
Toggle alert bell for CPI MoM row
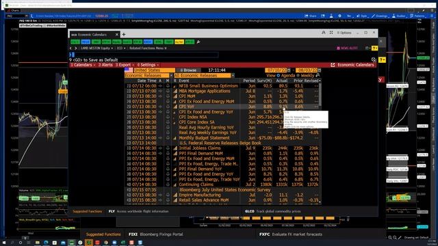click(168, 96)
